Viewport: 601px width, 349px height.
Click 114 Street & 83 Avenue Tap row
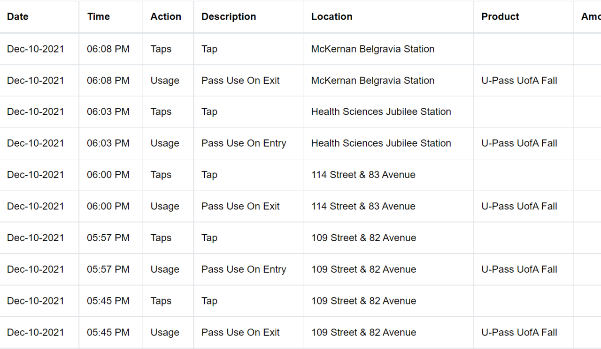coord(300,175)
